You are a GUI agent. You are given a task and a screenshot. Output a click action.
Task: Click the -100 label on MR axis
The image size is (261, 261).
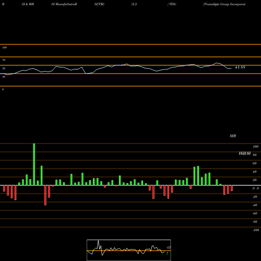coord(256,230)
